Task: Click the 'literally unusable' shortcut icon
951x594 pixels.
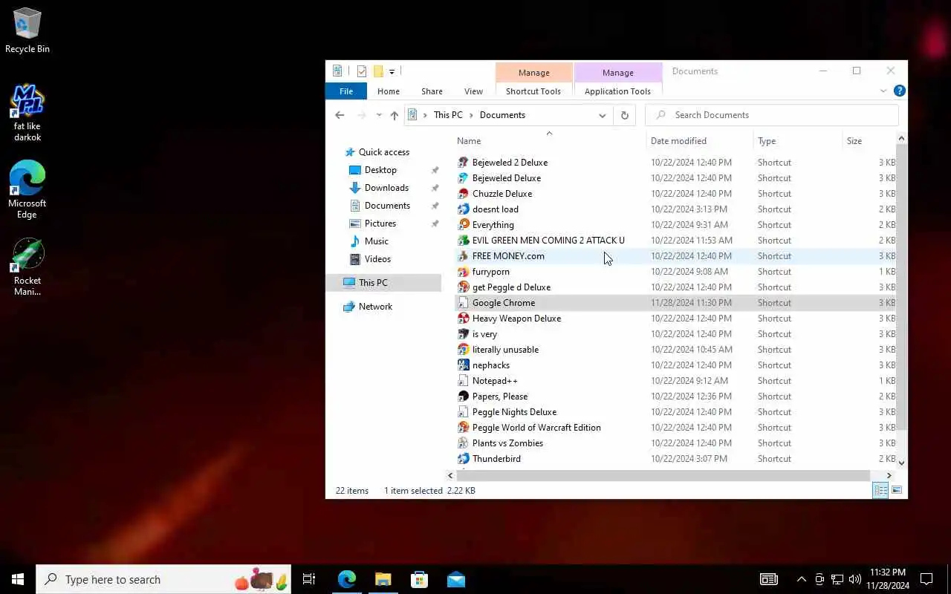Action: (x=464, y=350)
